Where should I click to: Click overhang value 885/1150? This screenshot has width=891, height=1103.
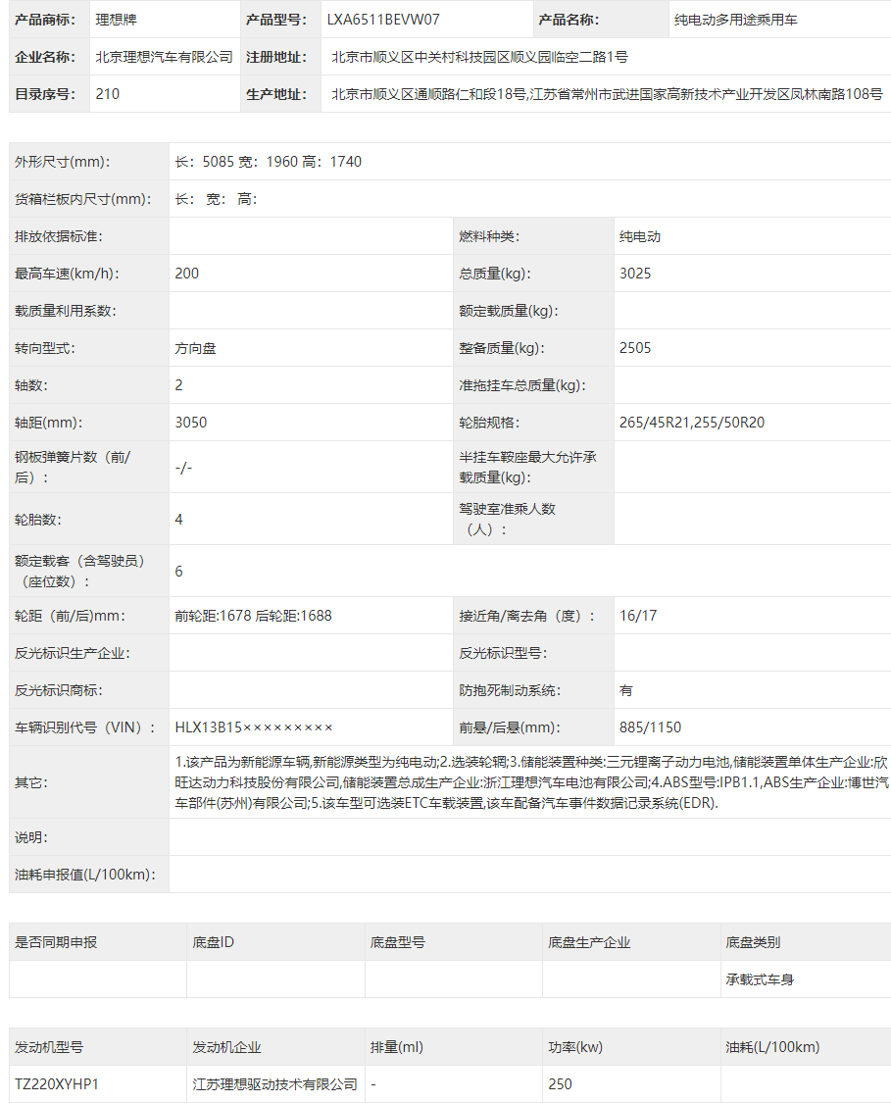651,728
